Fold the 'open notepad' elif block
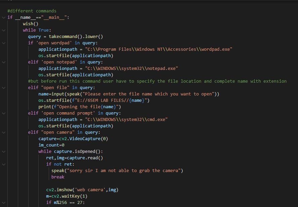This screenshot has height=207, width=298. (x=3, y=62)
